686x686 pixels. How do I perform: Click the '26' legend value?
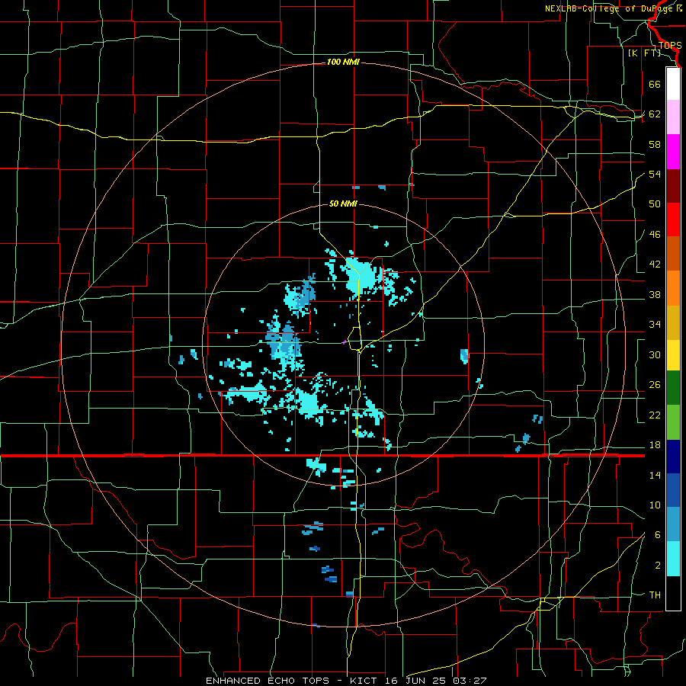tap(655, 385)
